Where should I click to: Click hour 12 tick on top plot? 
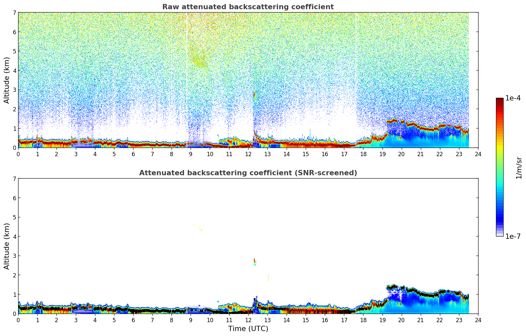click(x=248, y=154)
